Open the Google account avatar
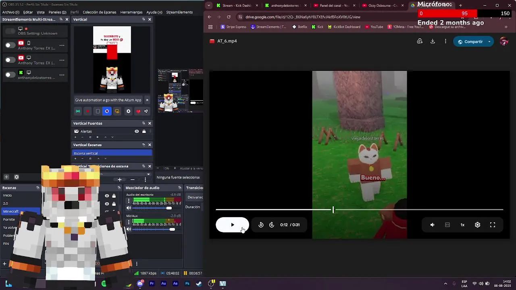Screen dimensions: 516x290 (504, 41)
